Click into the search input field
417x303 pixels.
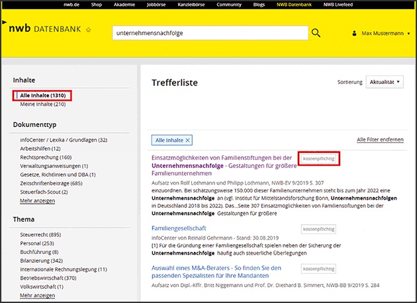208,33
